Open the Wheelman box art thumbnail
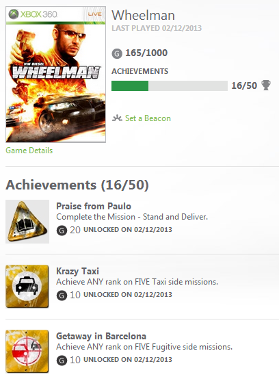The height and width of the screenshot is (379, 279). pos(56,75)
